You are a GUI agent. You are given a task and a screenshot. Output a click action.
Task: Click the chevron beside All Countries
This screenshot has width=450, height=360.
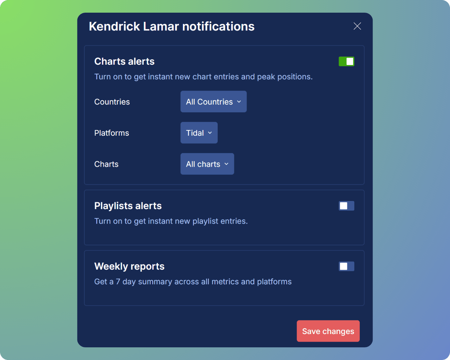[239, 102]
